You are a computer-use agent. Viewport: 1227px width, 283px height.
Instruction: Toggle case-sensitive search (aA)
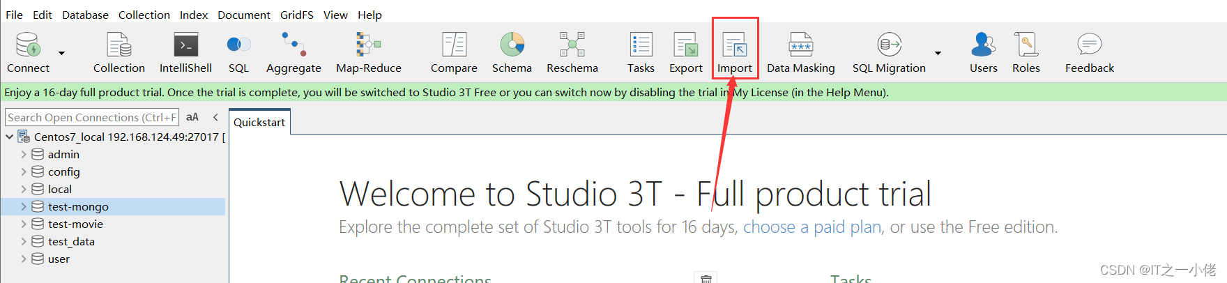pos(192,117)
